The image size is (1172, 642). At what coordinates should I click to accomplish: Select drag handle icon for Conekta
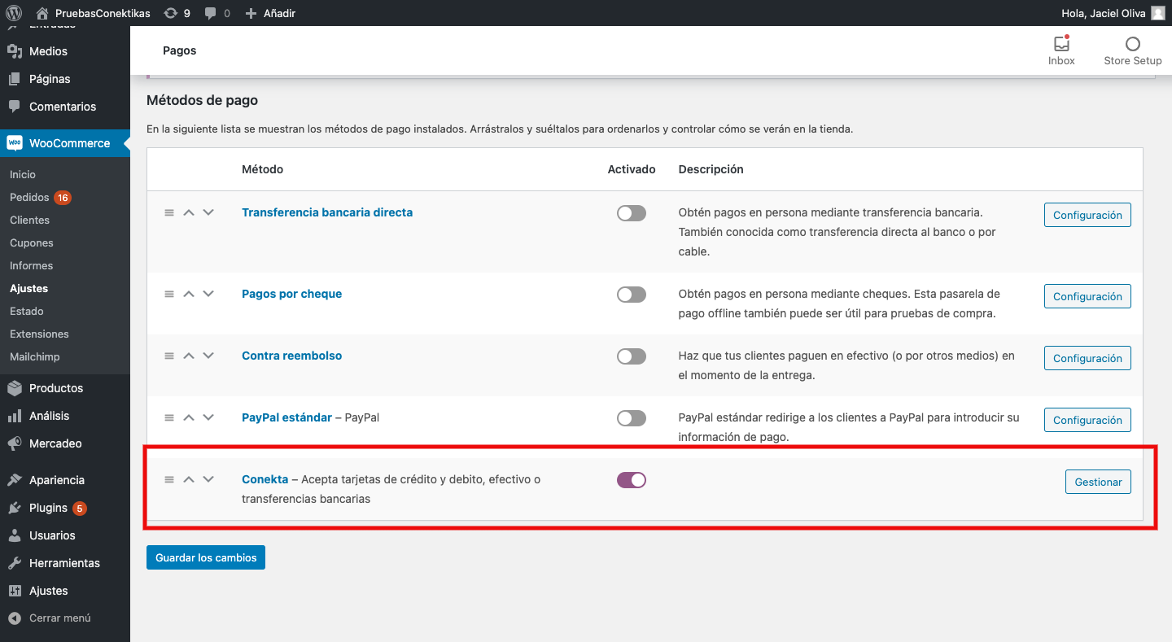(x=169, y=479)
